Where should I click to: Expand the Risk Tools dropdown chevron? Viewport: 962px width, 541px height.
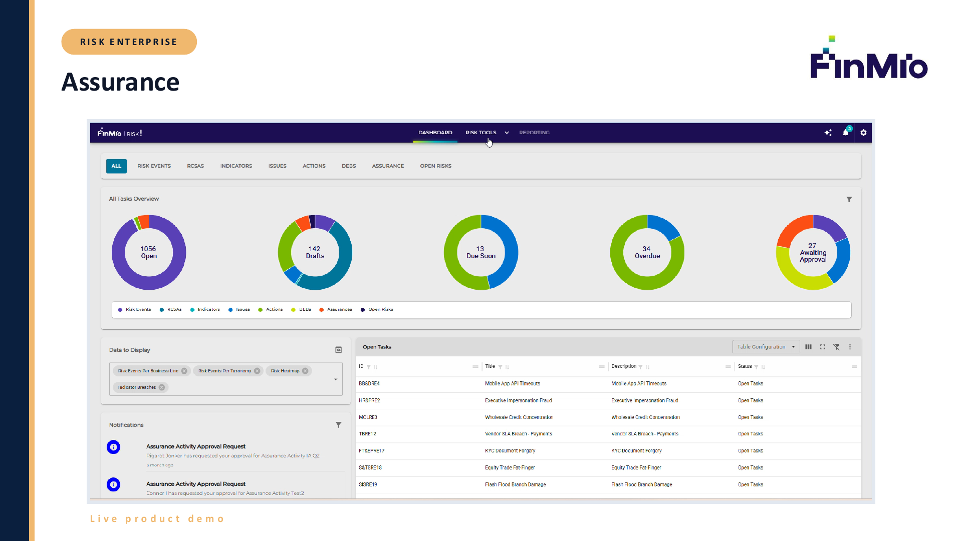[x=507, y=133]
